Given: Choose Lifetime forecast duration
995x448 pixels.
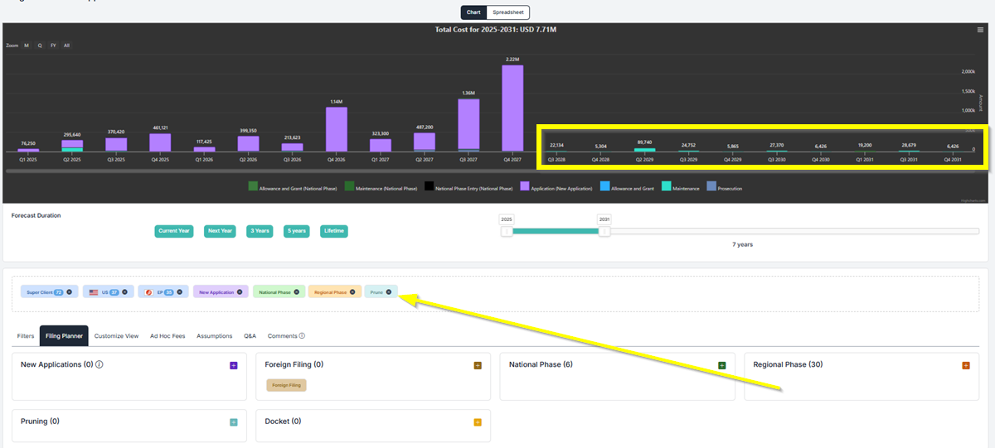Looking at the screenshot, I should [x=334, y=231].
